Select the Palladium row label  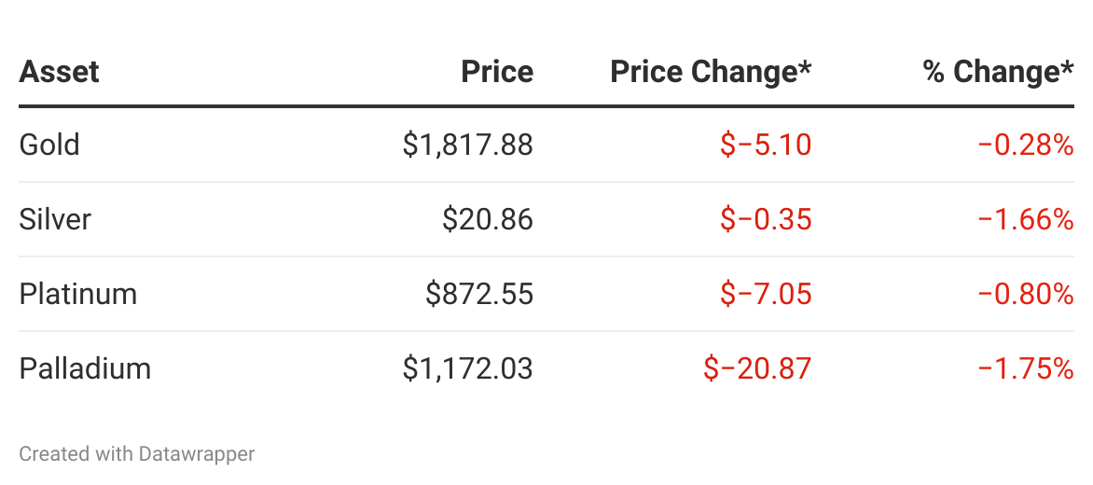coord(85,368)
